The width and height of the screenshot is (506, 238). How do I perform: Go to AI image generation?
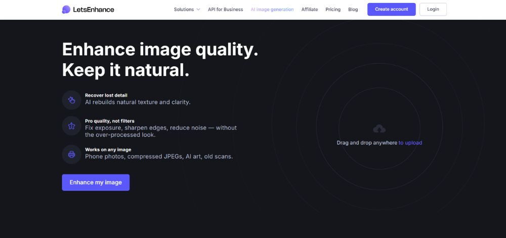(x=272, y=9)
